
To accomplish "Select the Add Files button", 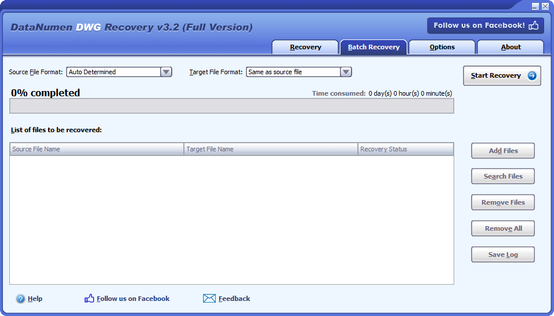I will (503, 151).
